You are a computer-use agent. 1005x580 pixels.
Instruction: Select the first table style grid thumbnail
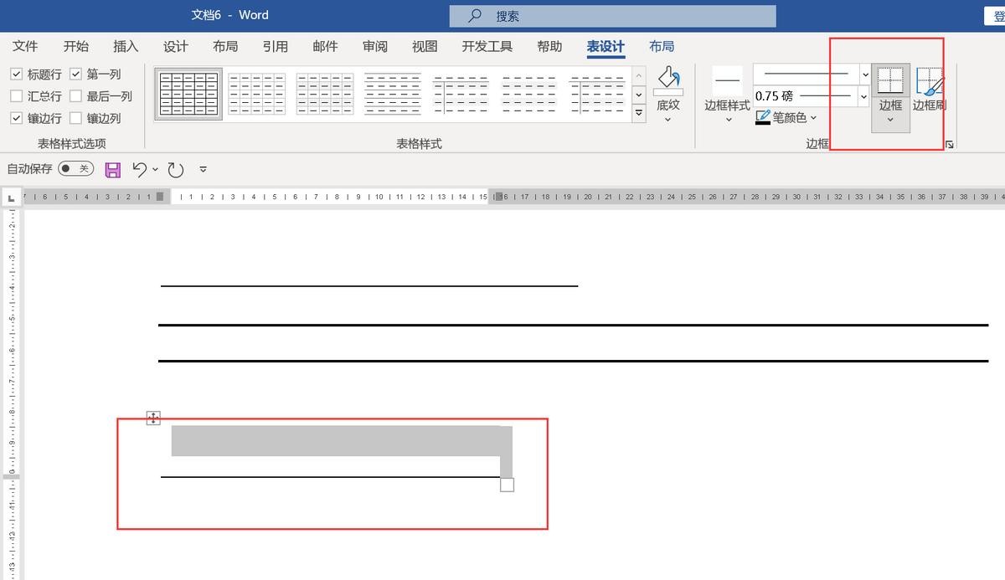click(188, 94)
